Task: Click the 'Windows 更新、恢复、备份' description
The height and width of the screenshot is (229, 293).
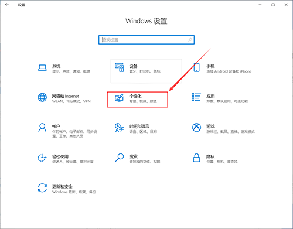Action: pyautogui.click(x=74, y=192)
